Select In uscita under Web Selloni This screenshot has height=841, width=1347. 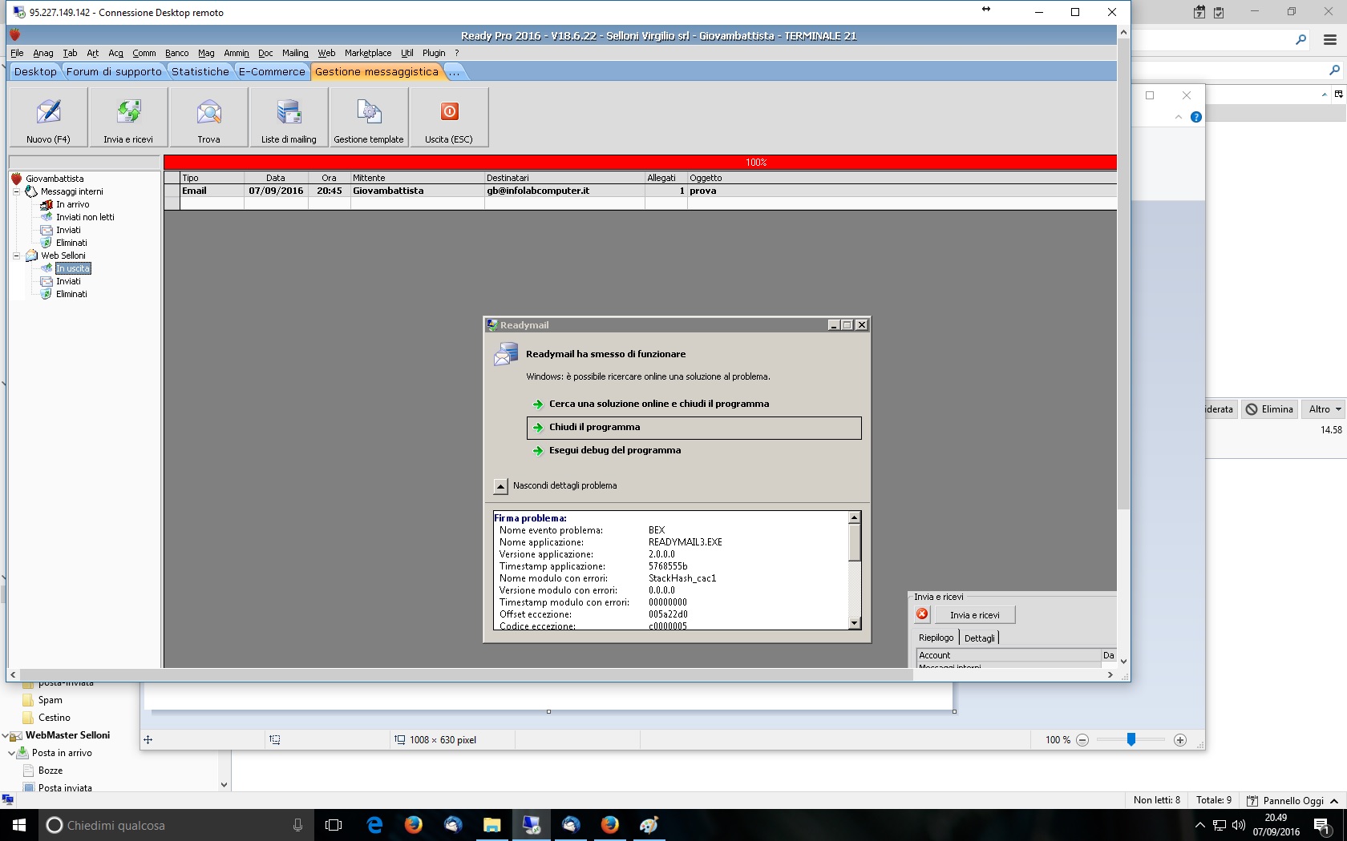pos(73,268)
